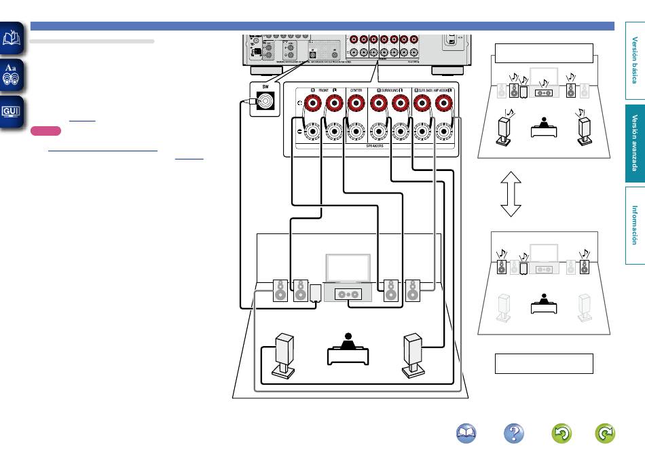Switch to the Versión avanzada tab
The height and width of the screenshot is (456, 645).
coord(635,143)
